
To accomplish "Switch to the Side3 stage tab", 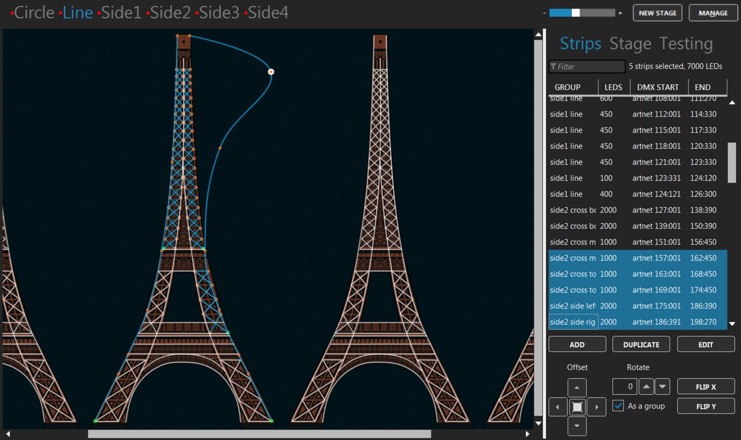I will (219, 12).
